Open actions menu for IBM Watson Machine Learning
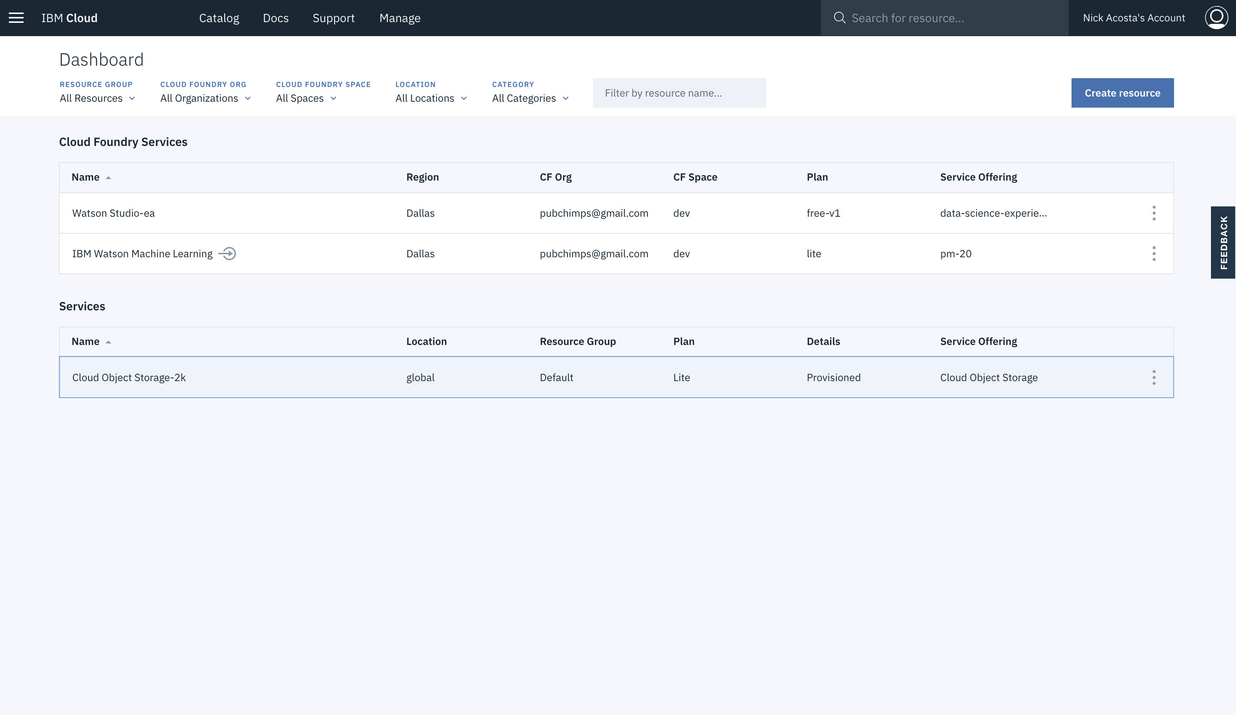This screenshot has width=1236, height=715. coord(1154,254)
